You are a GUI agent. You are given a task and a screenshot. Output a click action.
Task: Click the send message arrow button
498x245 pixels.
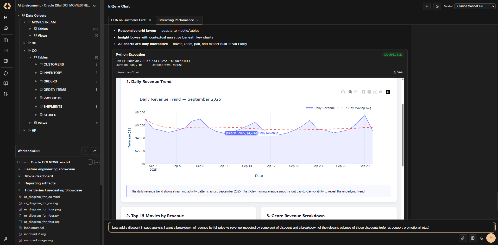[x=491, y=238]
